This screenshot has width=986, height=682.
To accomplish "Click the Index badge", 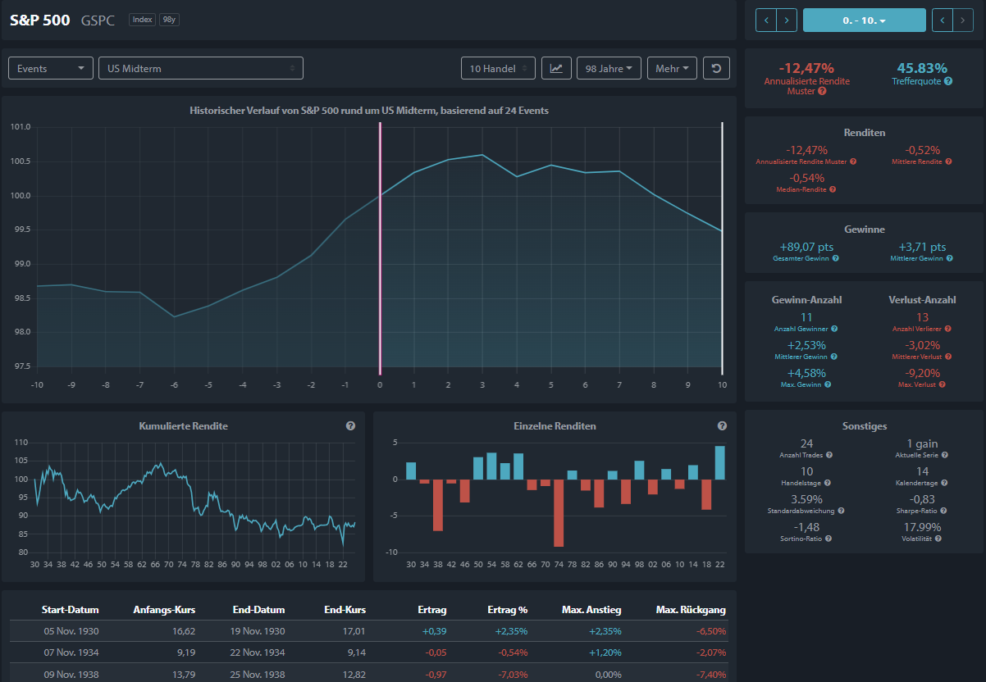I will [142, 20].
